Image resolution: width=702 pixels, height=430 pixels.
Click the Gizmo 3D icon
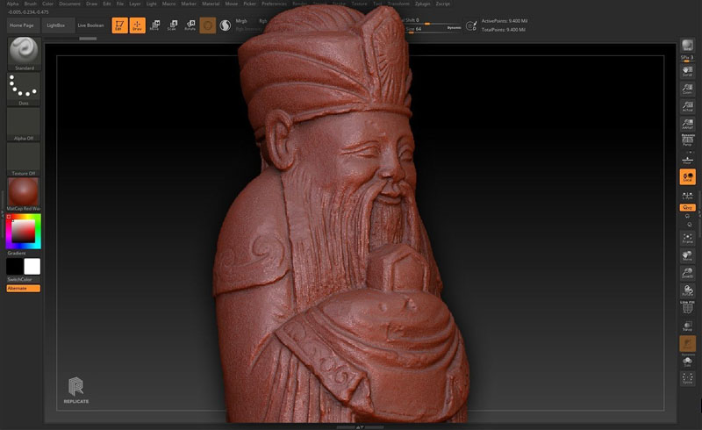tap(208, 25)
